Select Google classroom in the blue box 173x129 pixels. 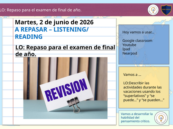(x=137, y=41)
